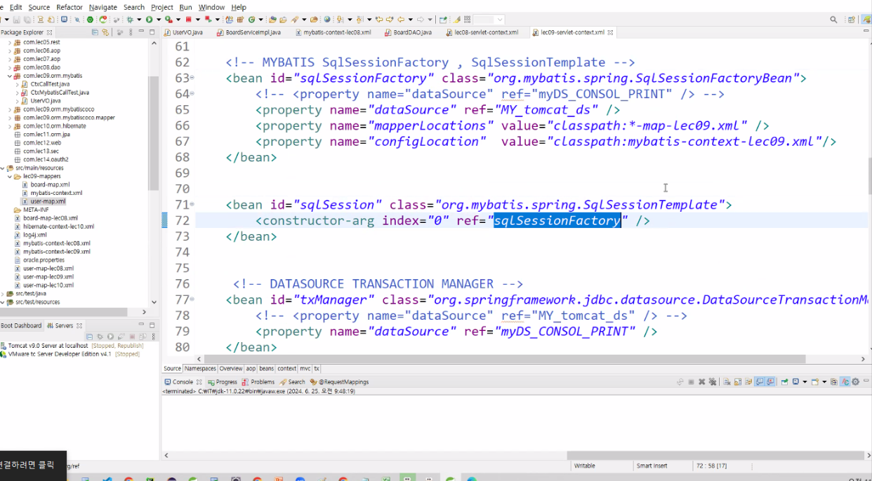872x481 pixels.
Task: Minimize the Package Explorer view
Action: tap(141, 32)
